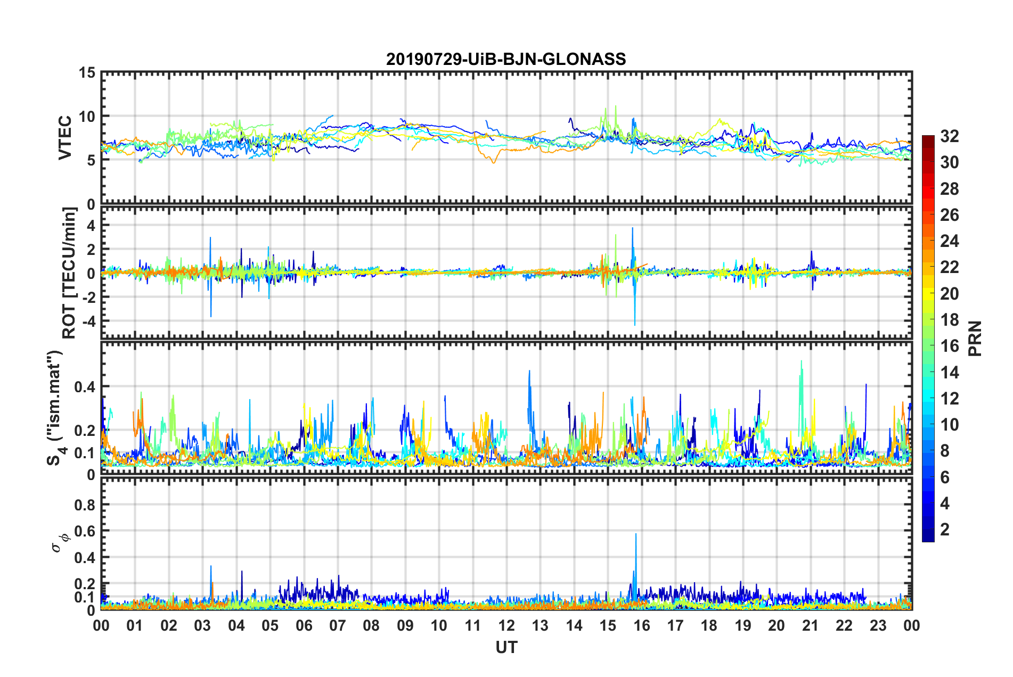The width and height of the screenshot is (1013, 677).
Task: Select the VTEC y-axis label
Action: [65, 138]
